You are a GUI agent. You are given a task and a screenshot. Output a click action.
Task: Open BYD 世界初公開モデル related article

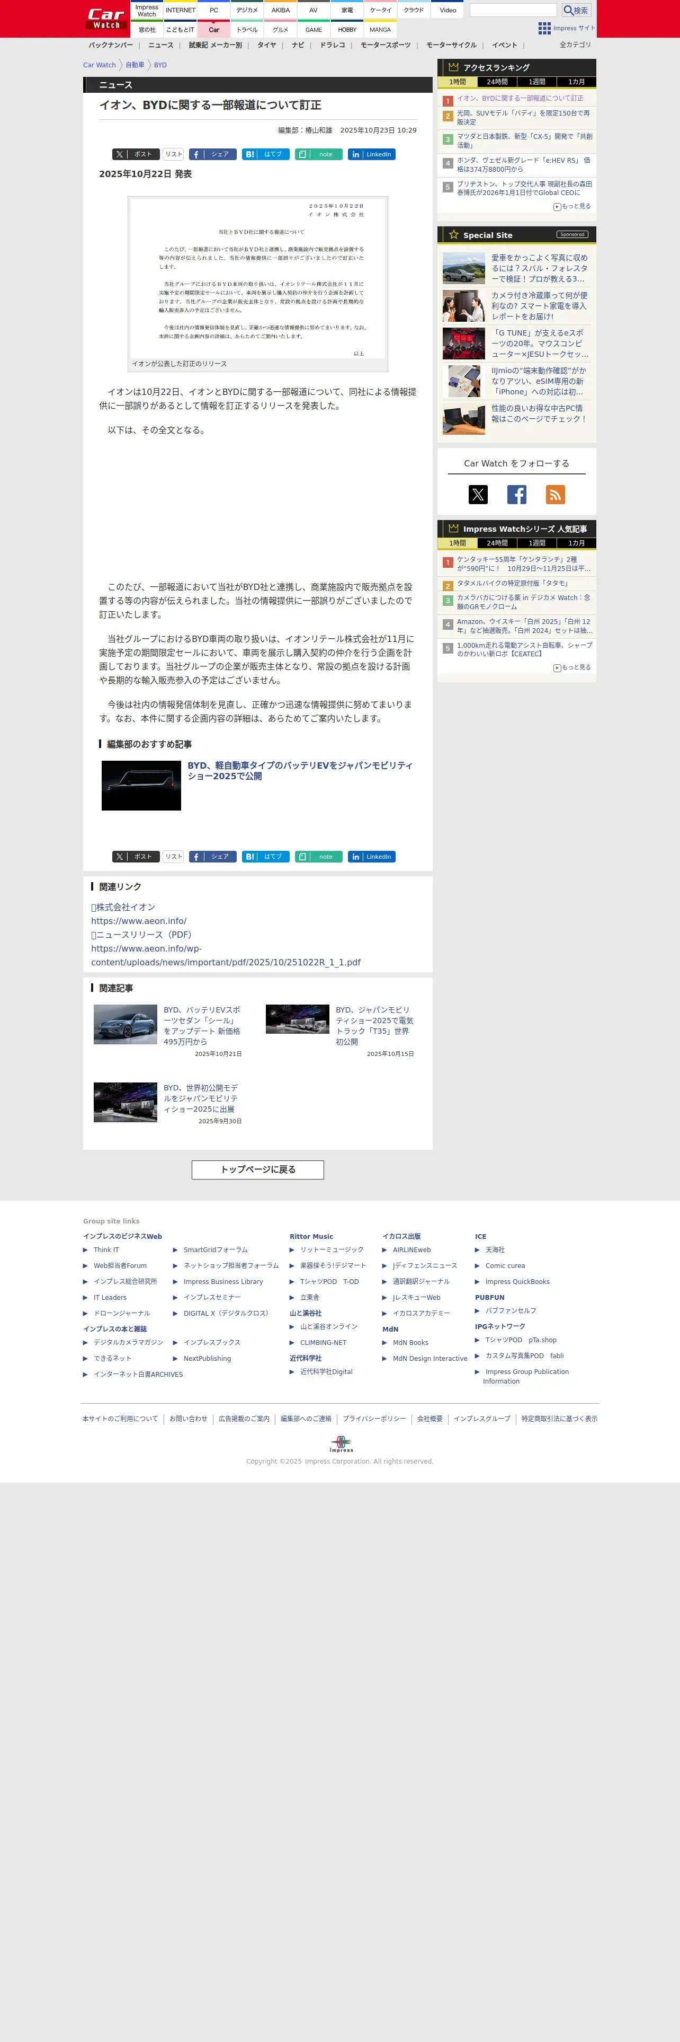201,1098
